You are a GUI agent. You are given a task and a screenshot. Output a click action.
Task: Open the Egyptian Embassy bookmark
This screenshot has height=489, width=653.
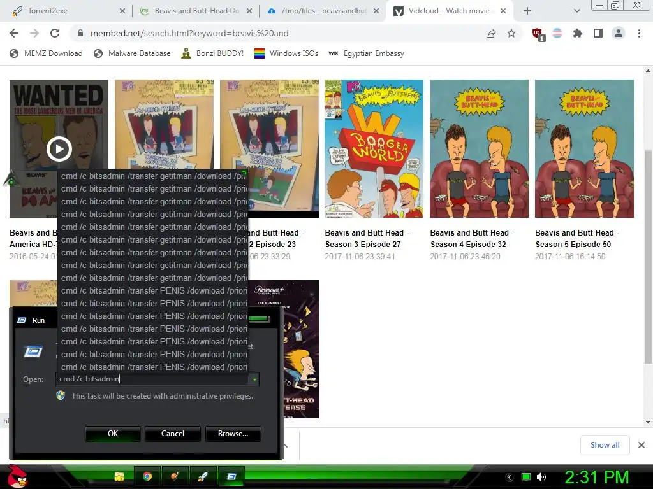[367, 53]
